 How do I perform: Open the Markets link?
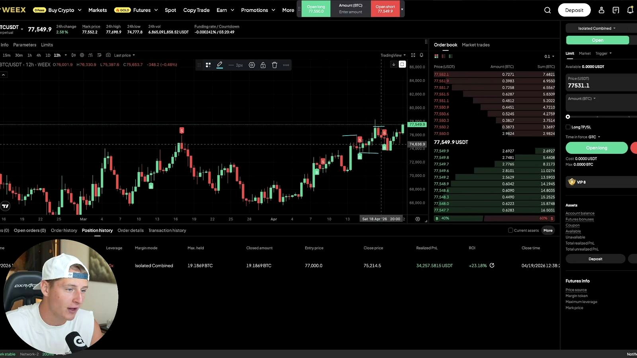click(x=98, y=10)
